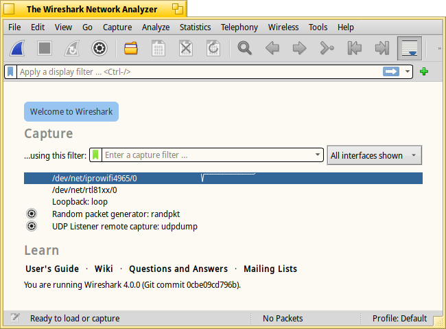This screenshot has height=329, width=446.
Task: Toggle auto scroll during live capture
Action: pos(410,48)
